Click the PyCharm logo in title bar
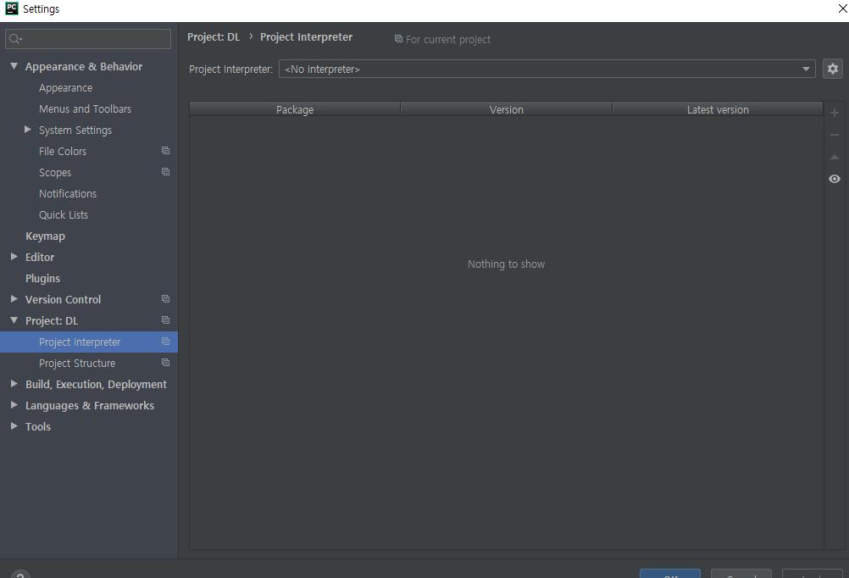This screenshot has width=849, height=578. pyautogui.click(x=11, y=8)
